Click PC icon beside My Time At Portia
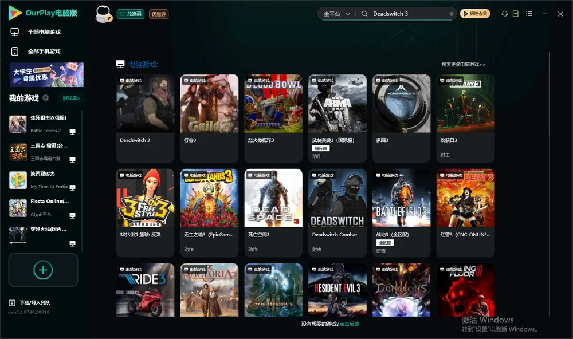Image resolution: width=573 pixels, height=339 pixels. (x=72, y=187)
